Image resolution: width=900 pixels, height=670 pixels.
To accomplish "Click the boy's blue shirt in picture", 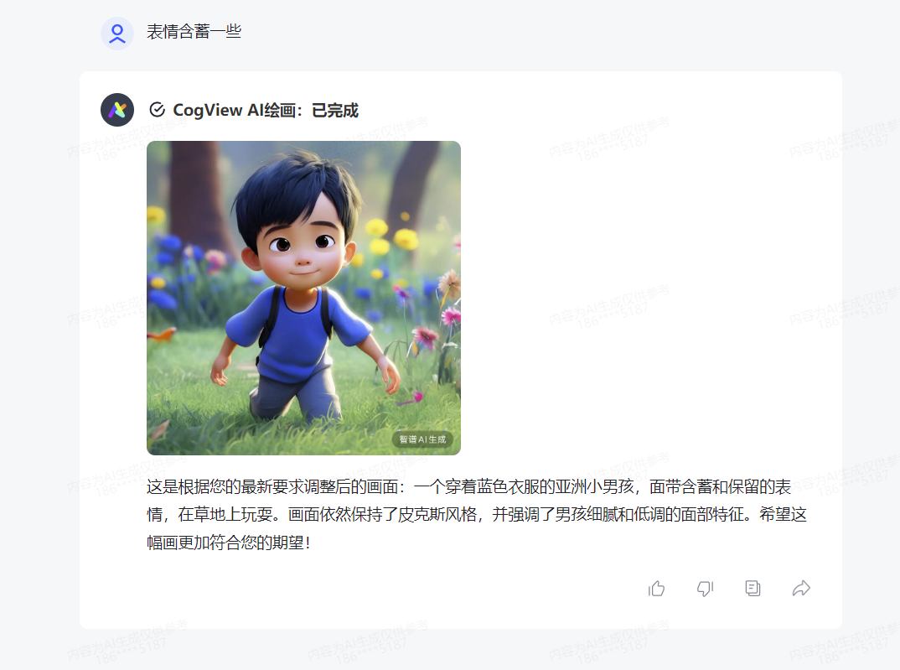I will pos(298,333).
